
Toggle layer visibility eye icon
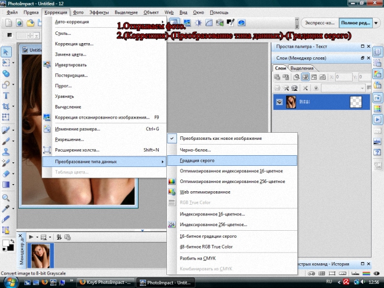tap(279, 102)
